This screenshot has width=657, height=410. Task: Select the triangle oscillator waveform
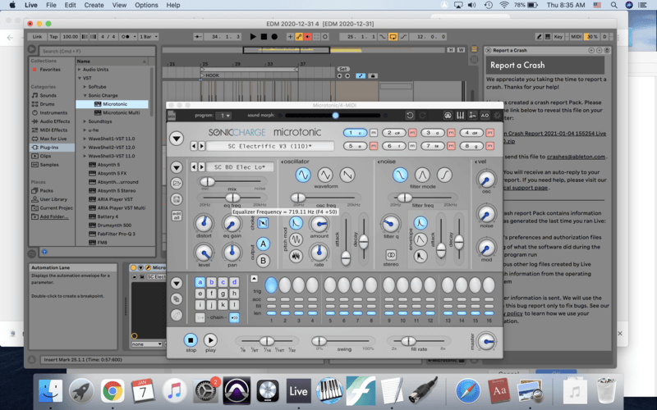324,175
